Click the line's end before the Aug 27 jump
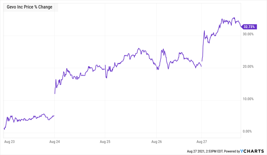The image size is (267, 155). click(x=201, y=66)
